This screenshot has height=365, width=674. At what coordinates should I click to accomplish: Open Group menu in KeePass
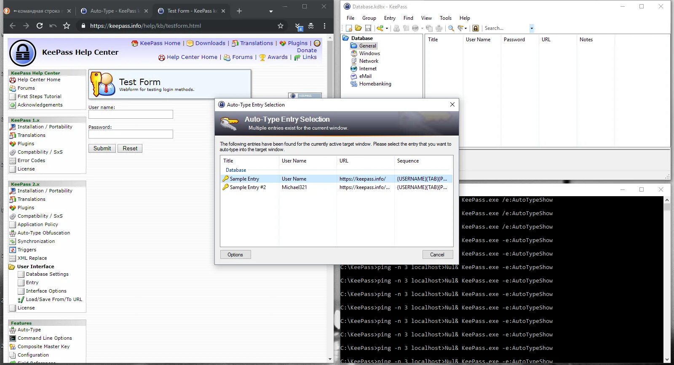click(x=369, y=18)
